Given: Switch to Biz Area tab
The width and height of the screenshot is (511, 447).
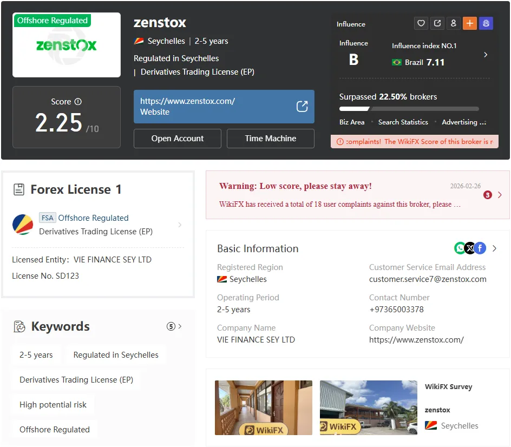Looking at the screenshot, I should click(x=352, y=122).
